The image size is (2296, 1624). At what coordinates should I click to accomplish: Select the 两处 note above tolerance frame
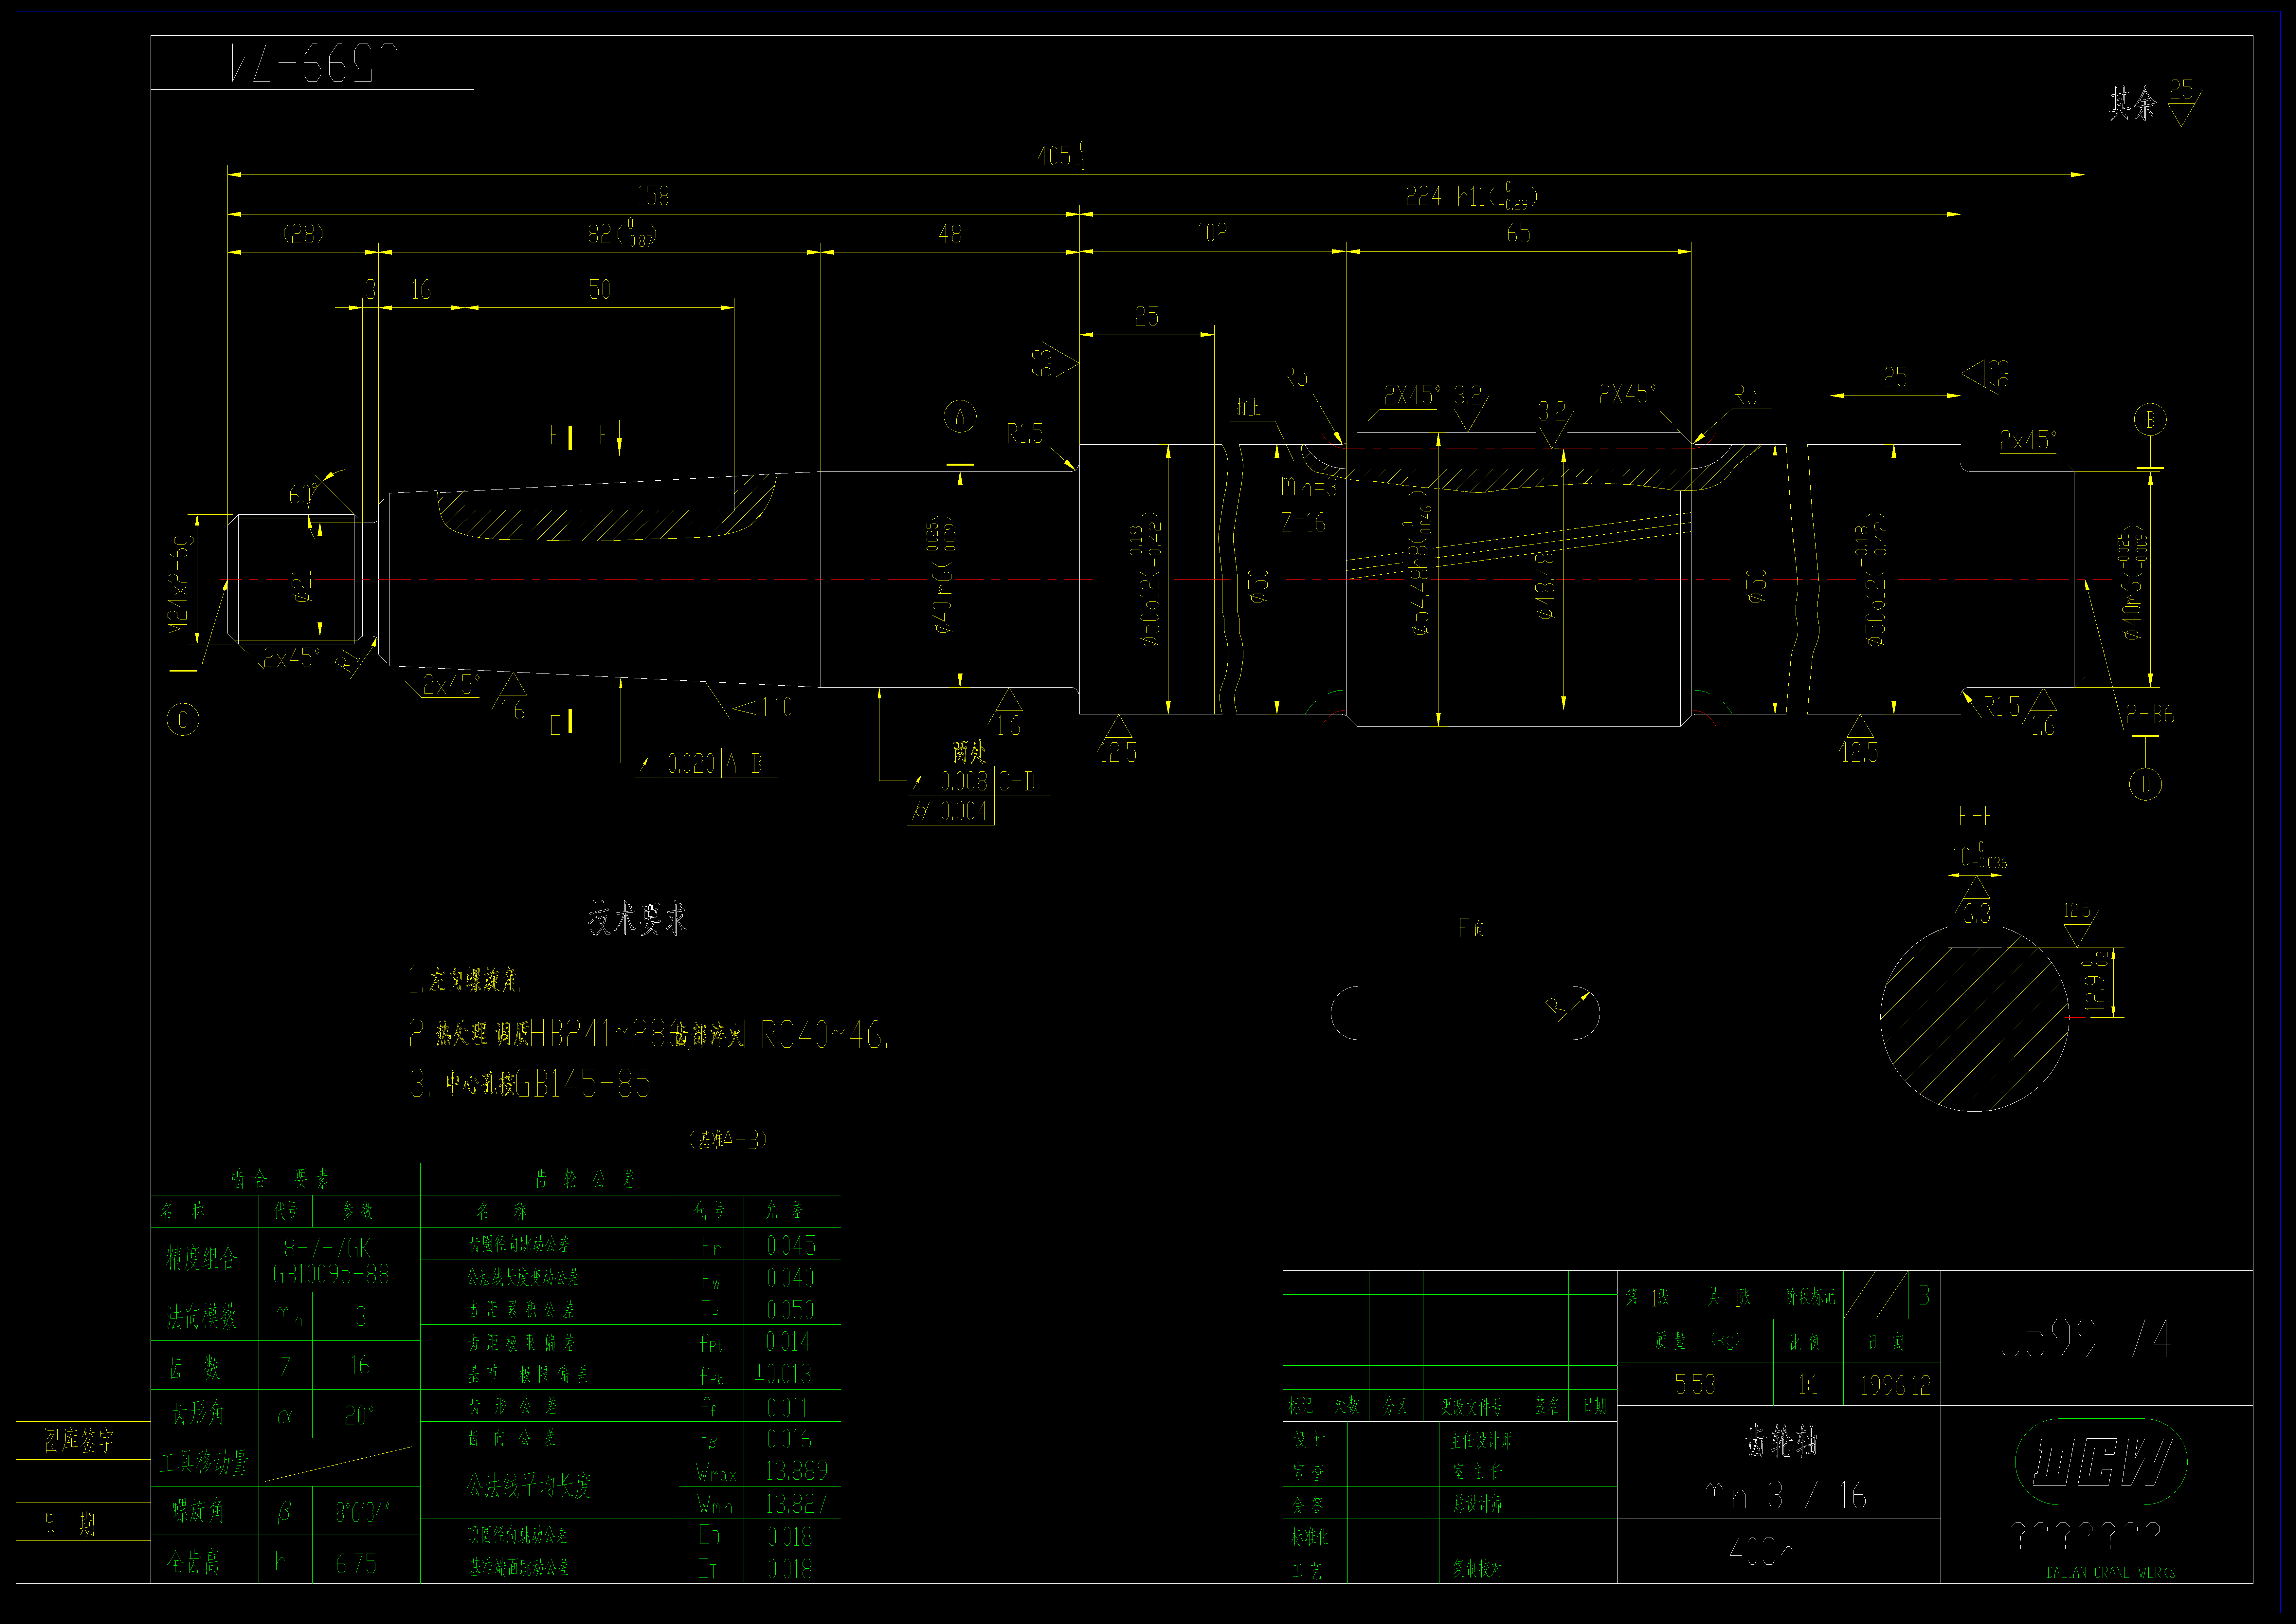969,751
